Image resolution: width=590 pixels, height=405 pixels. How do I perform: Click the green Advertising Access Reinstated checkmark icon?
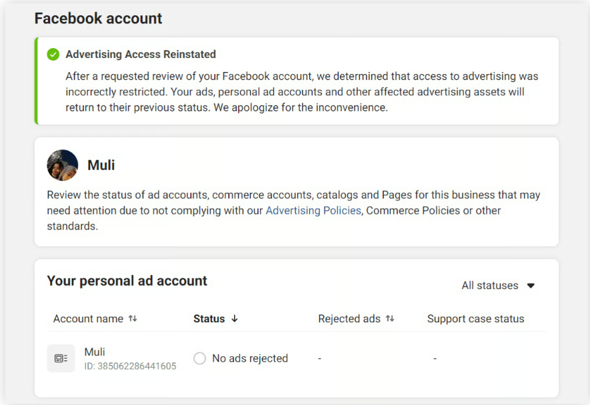point(53,54)
